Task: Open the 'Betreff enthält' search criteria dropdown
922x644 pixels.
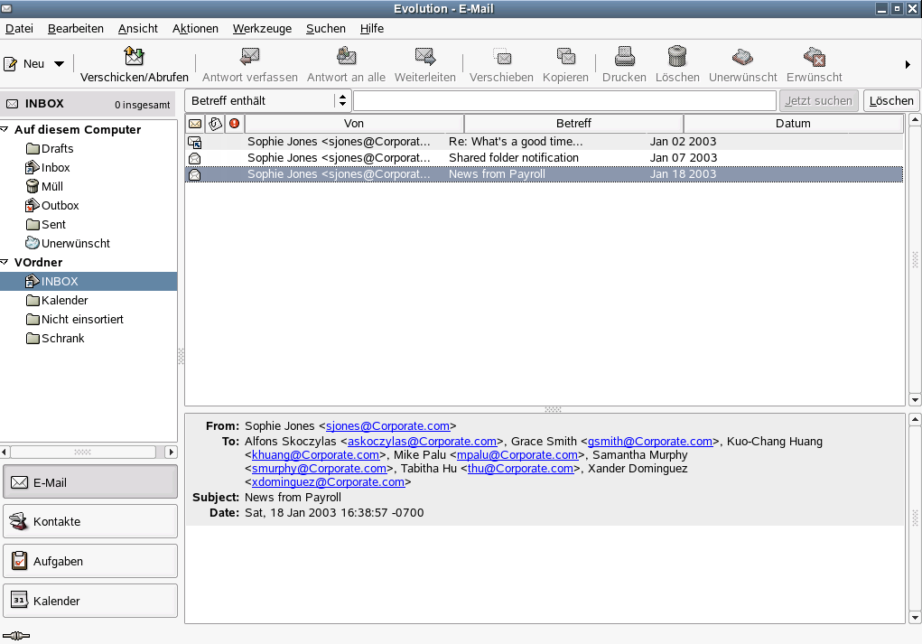Action: pyautogui.click(x=267, y=100)
